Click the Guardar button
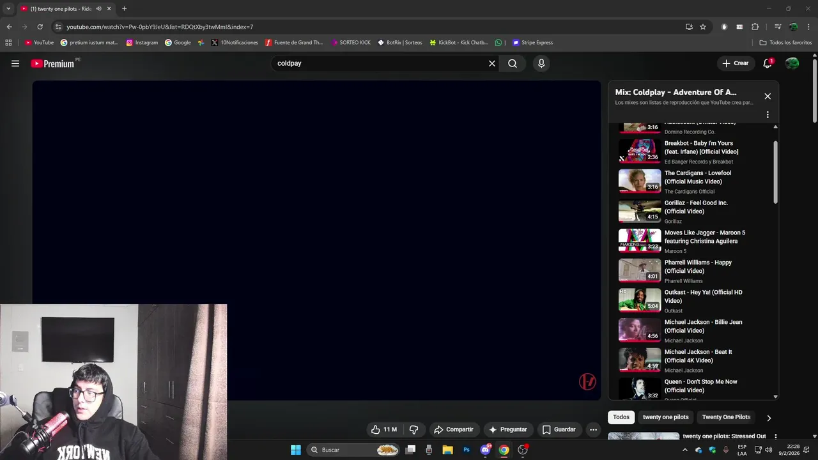Screen dimensions: 818x460 559,429
